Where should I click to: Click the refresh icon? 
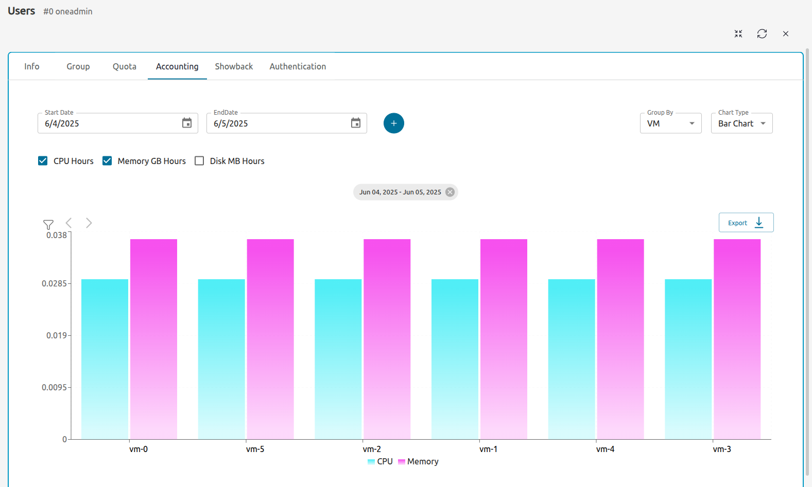click(x=762, y=34)
